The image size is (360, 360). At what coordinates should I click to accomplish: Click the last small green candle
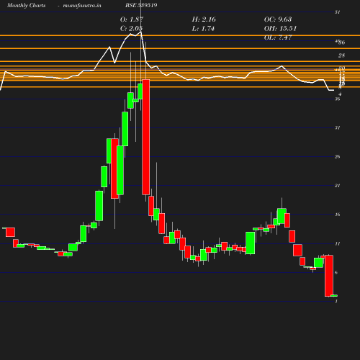pyautogui.click(x=334, y=295)
